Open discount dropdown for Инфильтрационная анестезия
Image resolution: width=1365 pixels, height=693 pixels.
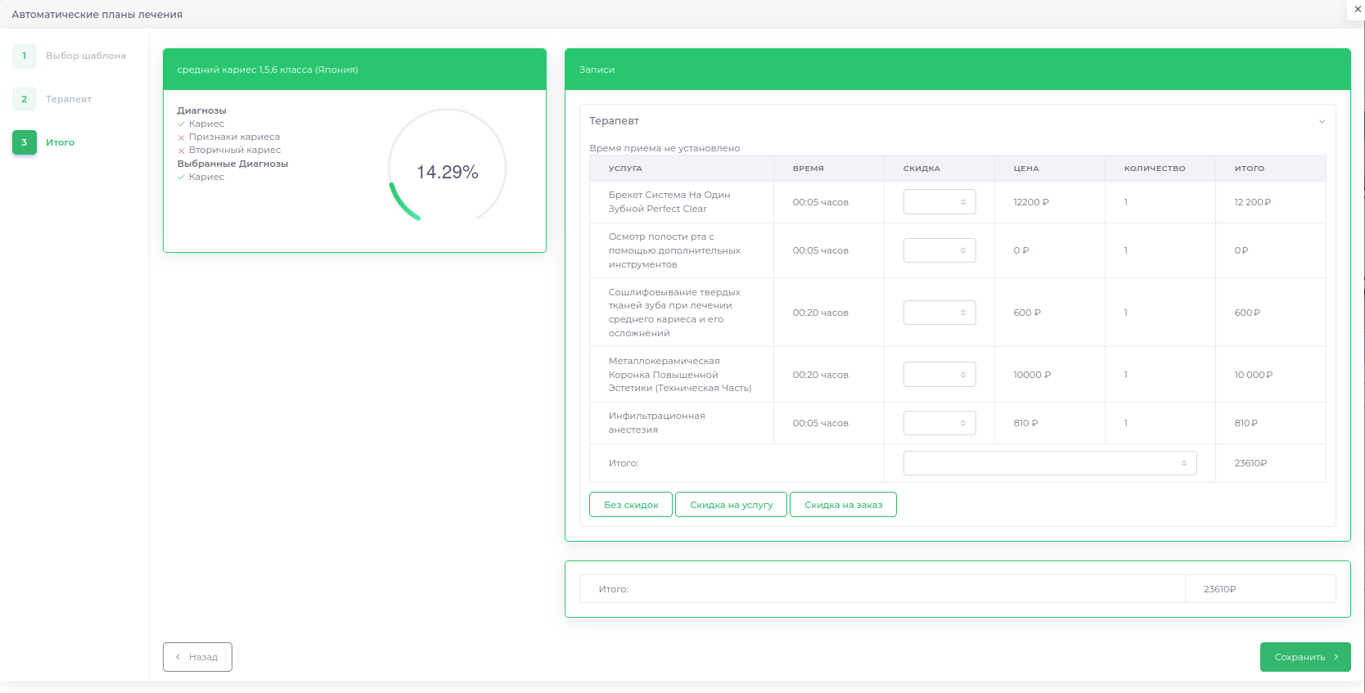[x=939, y=423]
